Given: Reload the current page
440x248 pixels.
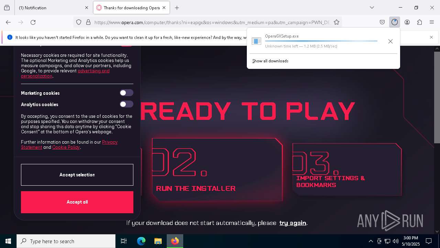Looking at the screenshot, I should (33, 22).
